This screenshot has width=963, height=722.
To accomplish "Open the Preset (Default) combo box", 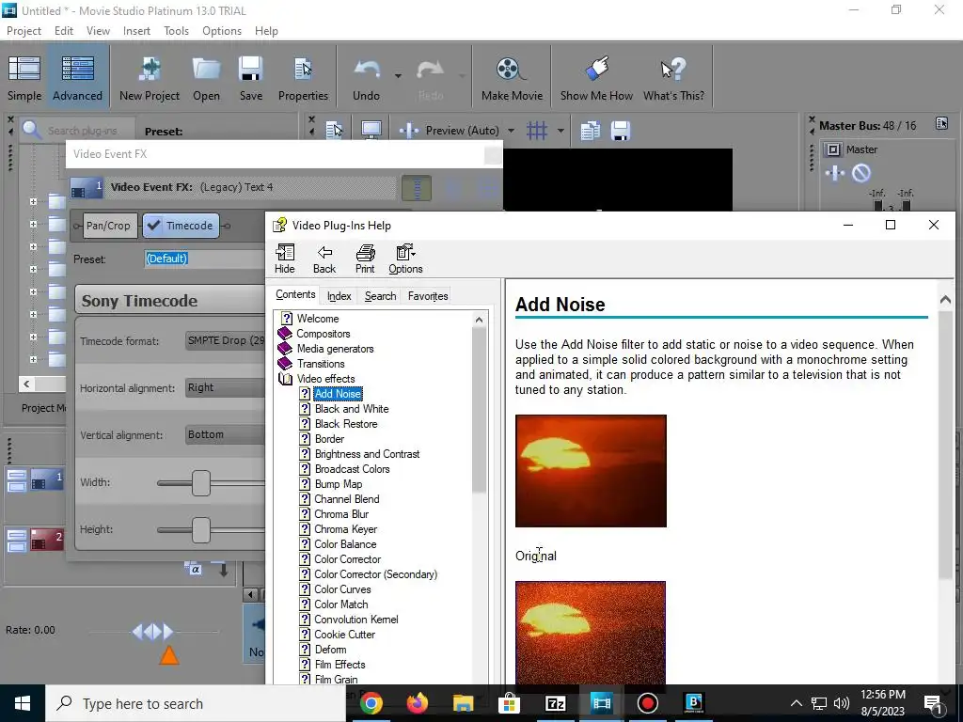I will pos(205,259).
